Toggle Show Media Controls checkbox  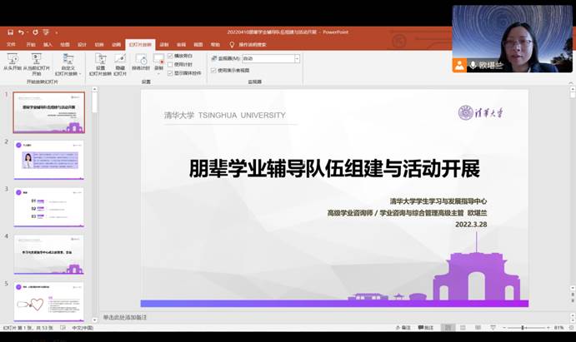pos(170,73)
